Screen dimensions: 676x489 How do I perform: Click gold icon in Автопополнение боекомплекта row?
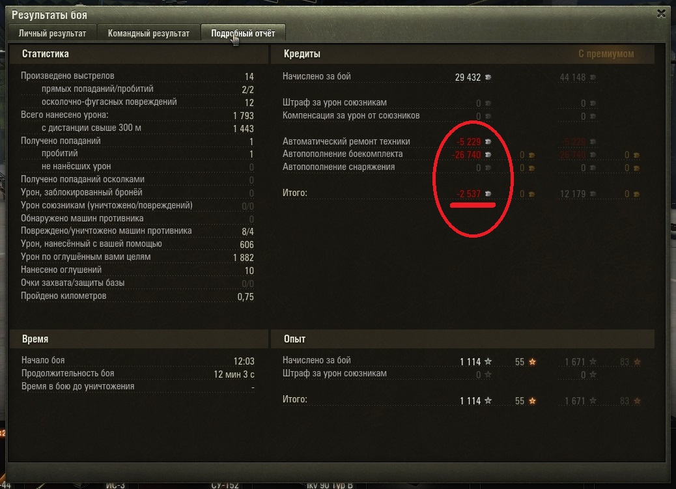tap(531, 155)
